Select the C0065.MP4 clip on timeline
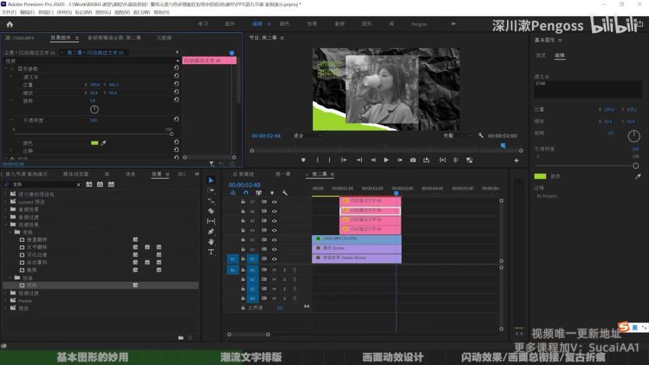The width and height of the screenshot is (649, 365). (356, 239)
